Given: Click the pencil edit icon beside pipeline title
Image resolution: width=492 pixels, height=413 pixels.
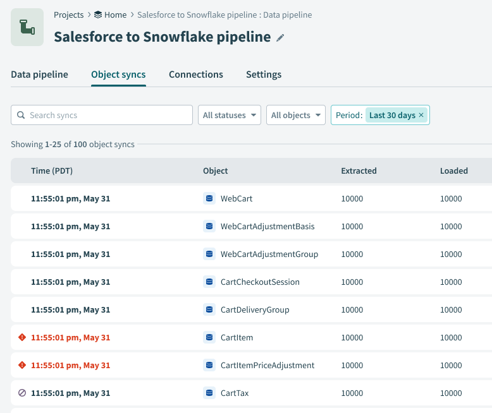Looking at the screenshot, I should pos(281,38).
